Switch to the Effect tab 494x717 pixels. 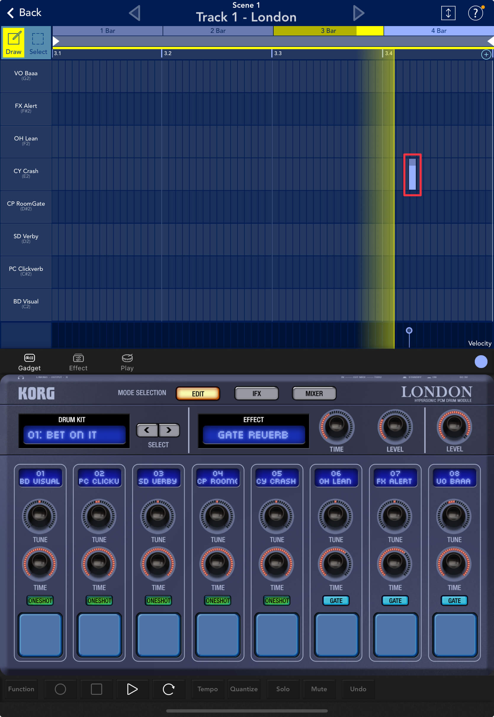coord(78,362)
